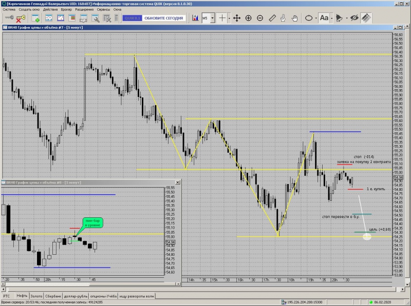This screenshot has height=306, width=411.
Task: Click the BRH0 chart #7 title bar
Action: click(x=197, y=28)
